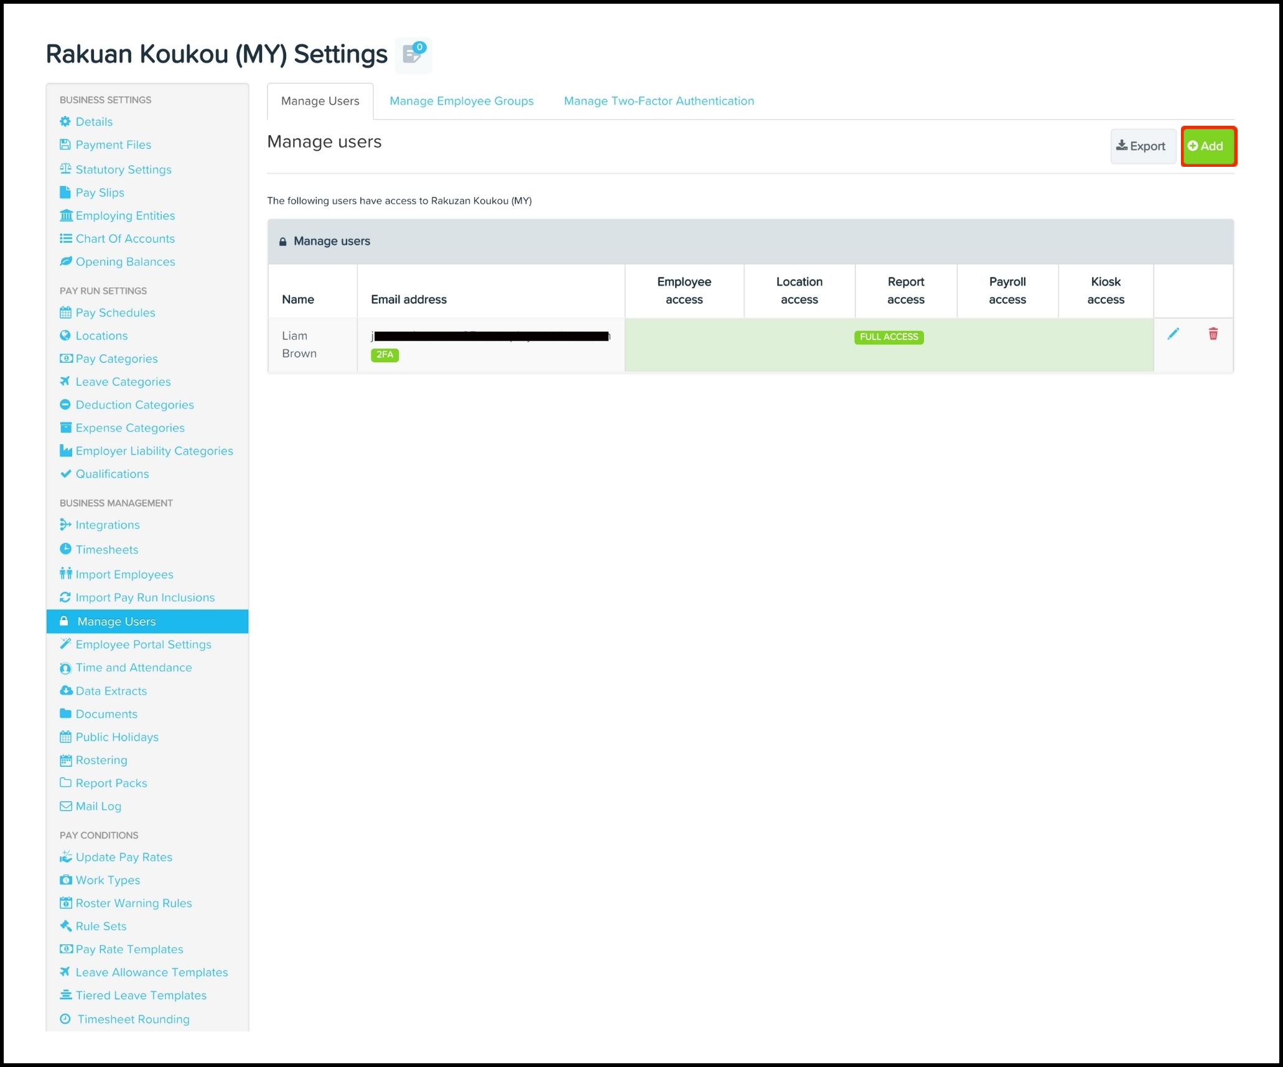Click the factory icon for Employer Liability Categories
The height and width of the screenshot is (1067, 1283).
[66, 451]
